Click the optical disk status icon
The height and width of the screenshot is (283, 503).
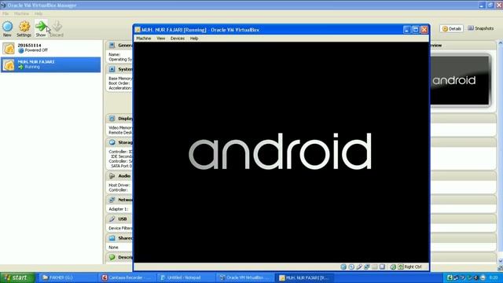(351, 267)
